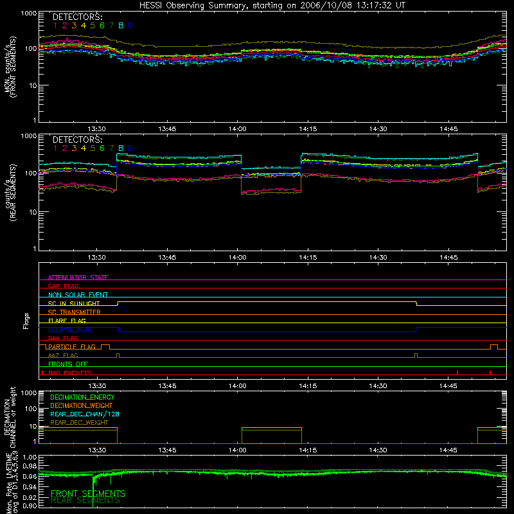
Task: Select blue detector 9 in front segments legend
Action: pos(130,26)
